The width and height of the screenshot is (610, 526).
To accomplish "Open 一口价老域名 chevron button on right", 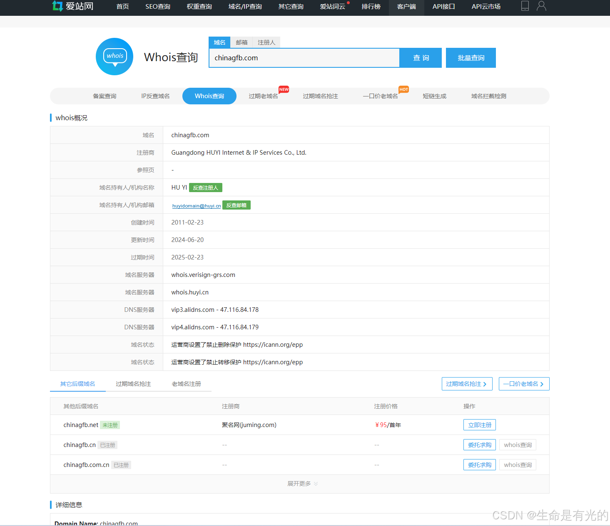I will point(524,384).
